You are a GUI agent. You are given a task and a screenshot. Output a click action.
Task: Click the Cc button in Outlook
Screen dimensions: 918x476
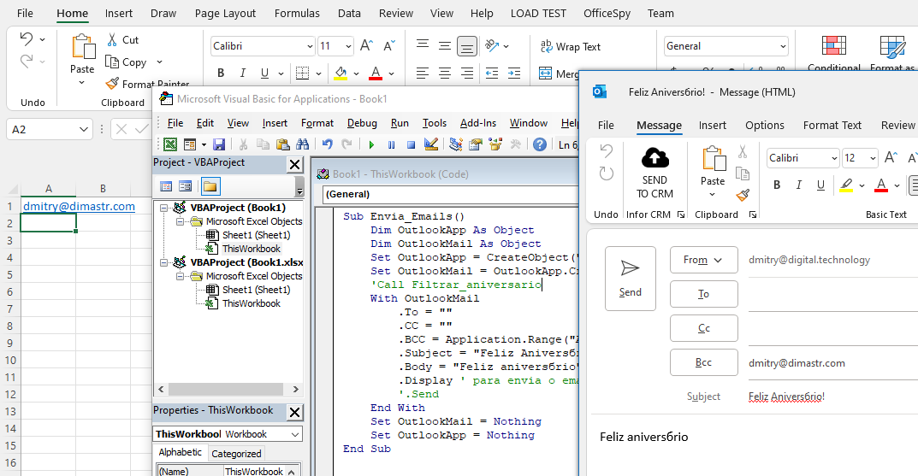point(704,329)
